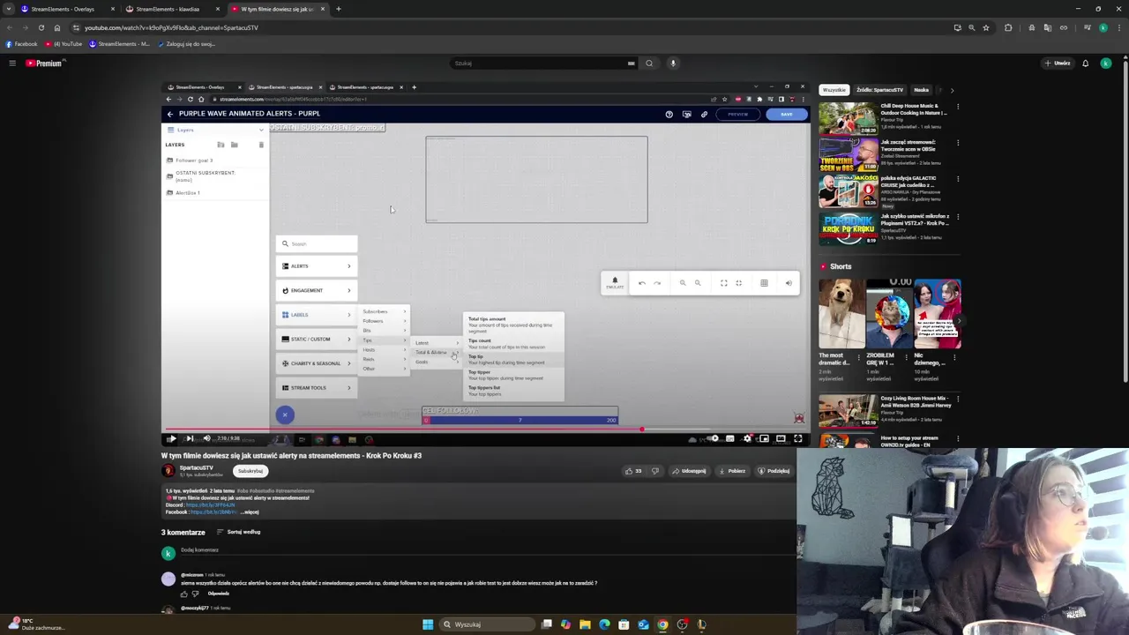Click the 'Utwórz' create button
The height and width of the screenshot is (635, 1129).
(x=1058, y=63)
